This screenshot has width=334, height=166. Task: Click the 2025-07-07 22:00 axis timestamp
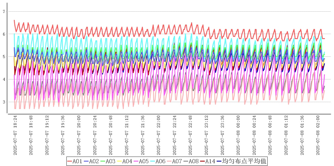coord(159,135)
